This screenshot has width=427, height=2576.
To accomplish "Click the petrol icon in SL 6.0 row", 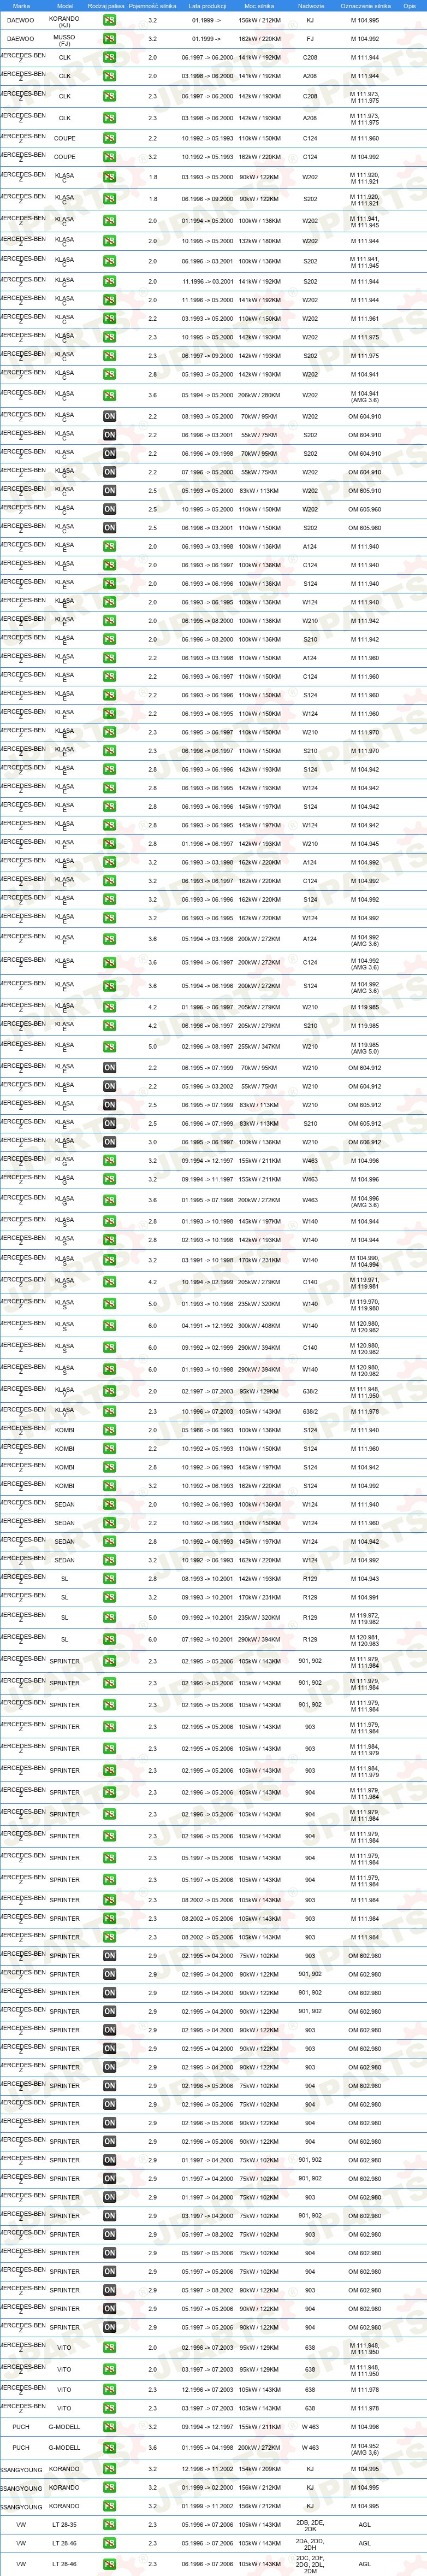I will [109, 1639].
